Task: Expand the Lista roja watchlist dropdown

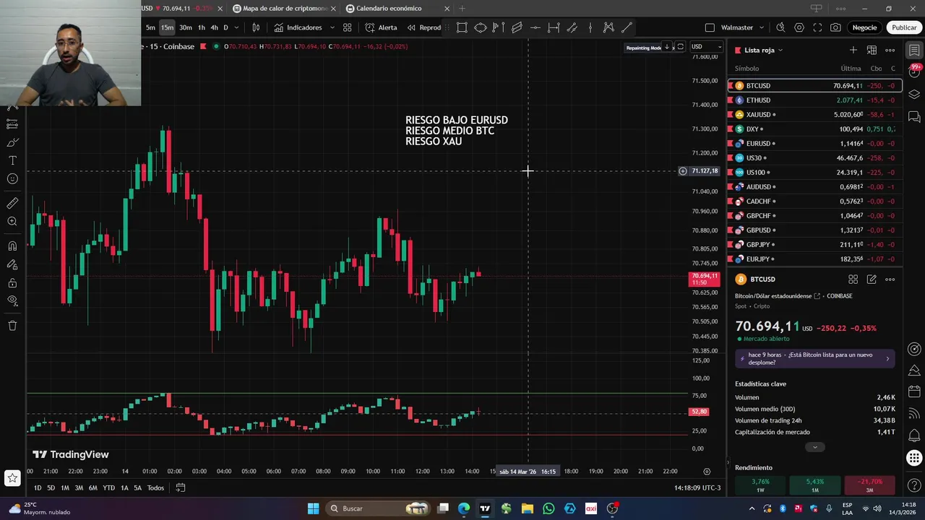Action: 780,51
